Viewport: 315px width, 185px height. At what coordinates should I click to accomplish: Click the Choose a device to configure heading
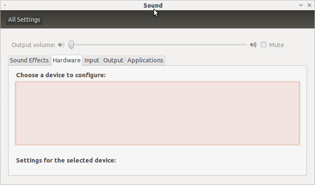click(61, 75)
